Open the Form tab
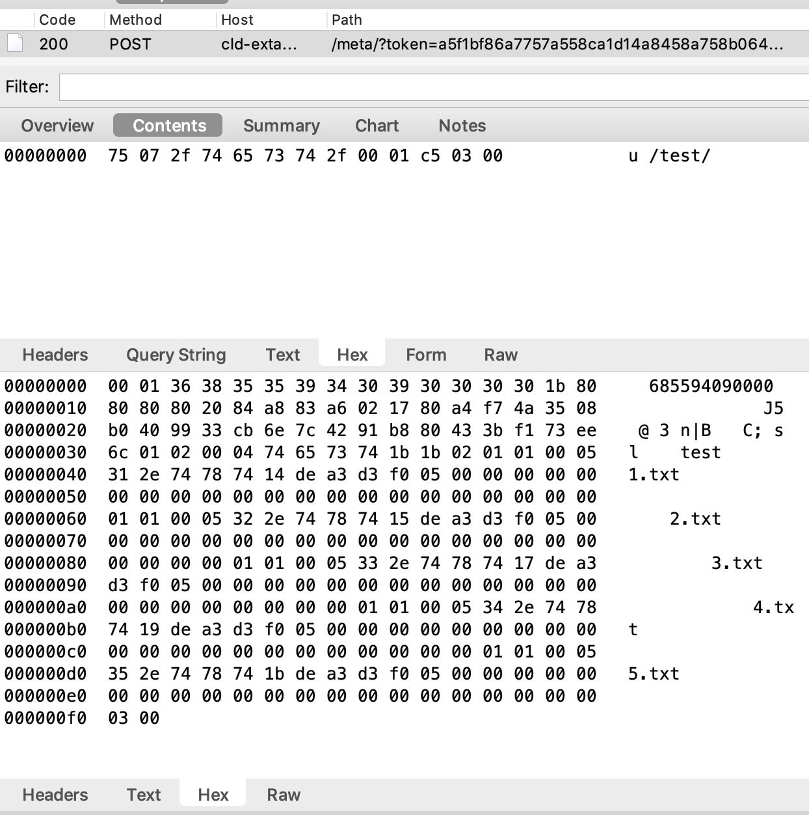The image size is (809, 815). pyautogui.click(x=426, y=355)
